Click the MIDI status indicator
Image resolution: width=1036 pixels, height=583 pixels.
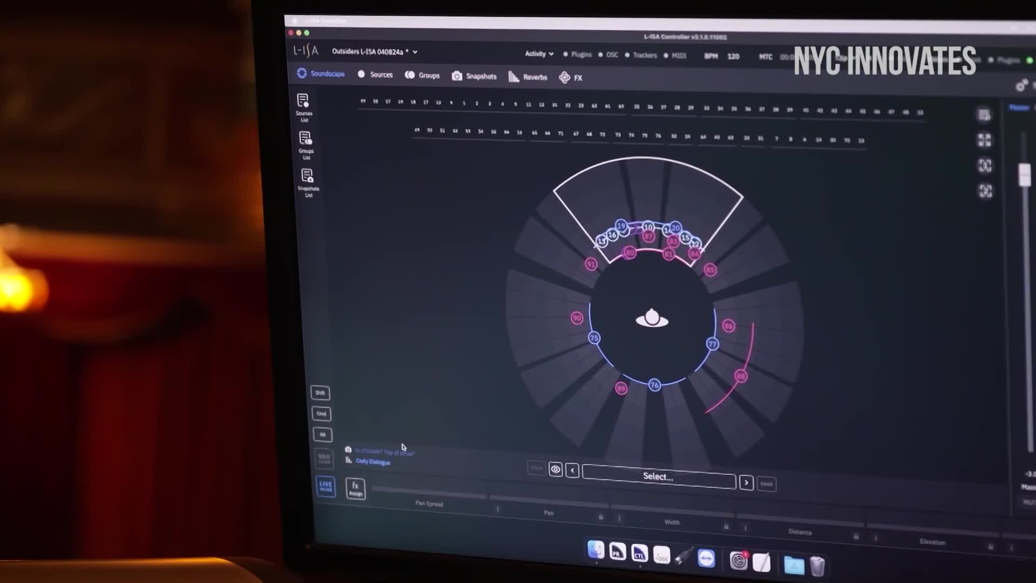coord(674,56)
